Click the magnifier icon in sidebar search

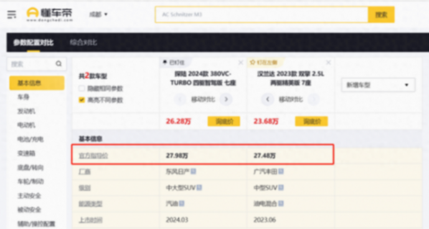(x=59, y=64)
